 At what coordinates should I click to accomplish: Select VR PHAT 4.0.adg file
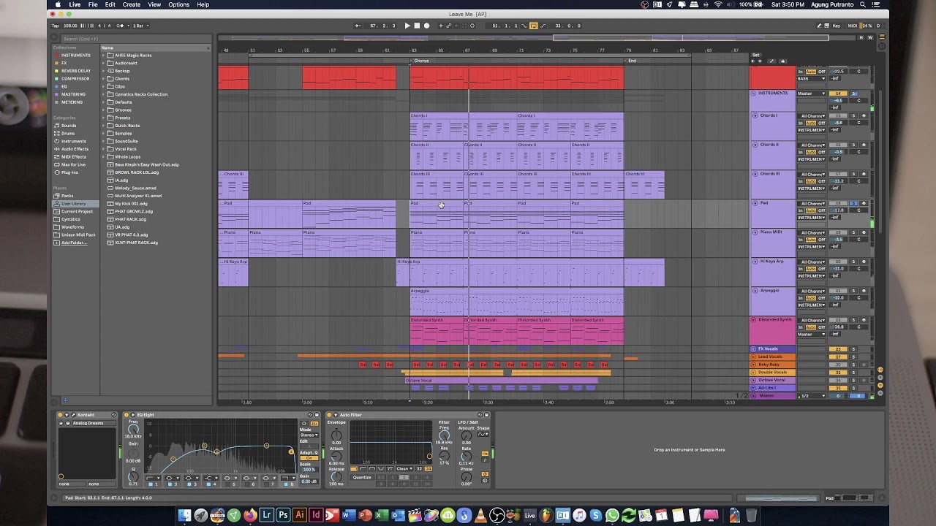[x=131, y=235]
